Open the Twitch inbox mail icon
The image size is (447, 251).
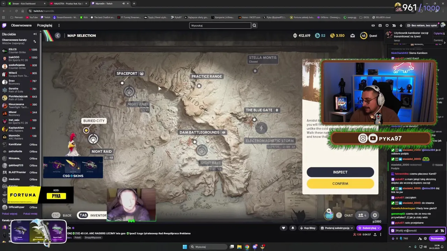pyautogui.click(x=380, y=25)
